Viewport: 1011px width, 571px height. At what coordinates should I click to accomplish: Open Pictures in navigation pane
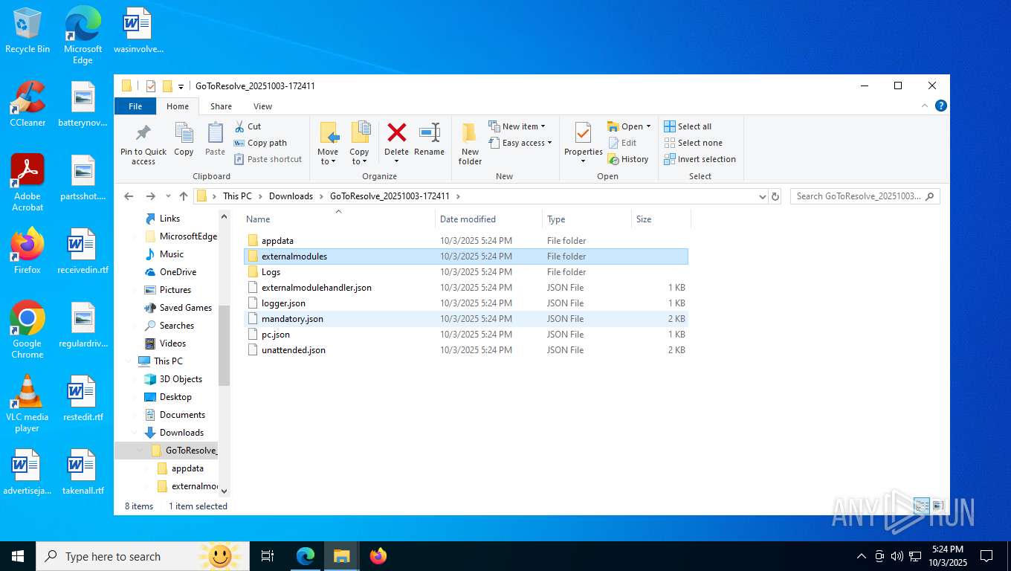pyautogui.click(x=167, y=290)
